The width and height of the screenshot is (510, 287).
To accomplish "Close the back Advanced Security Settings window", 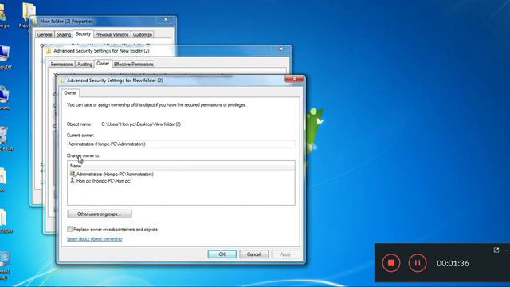I will (x=281, y=49).
